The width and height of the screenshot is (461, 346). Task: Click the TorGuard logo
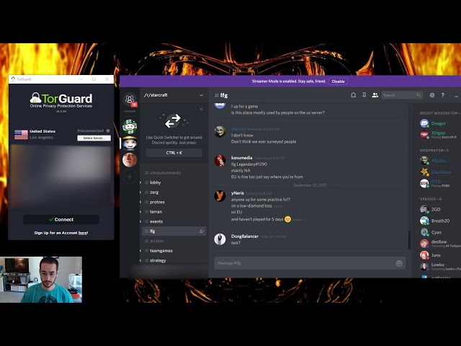[61, 100]
